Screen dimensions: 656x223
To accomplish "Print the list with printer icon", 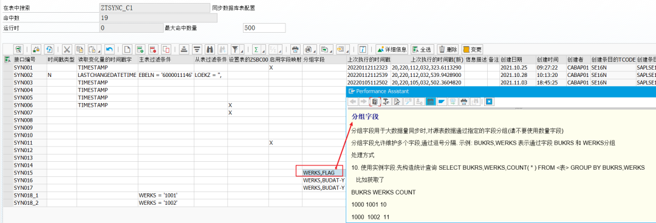I will pyautogui.click(x=295, y=49).
